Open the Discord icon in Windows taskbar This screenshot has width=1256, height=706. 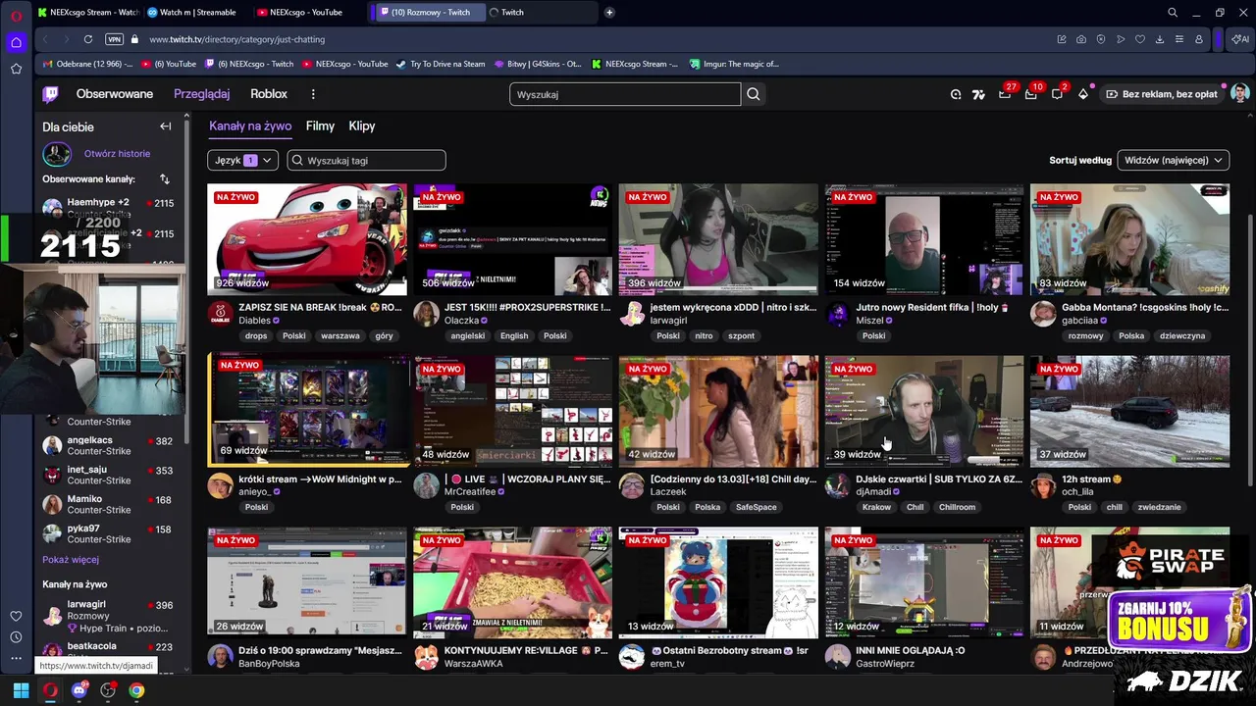click(x=79, y=690)
